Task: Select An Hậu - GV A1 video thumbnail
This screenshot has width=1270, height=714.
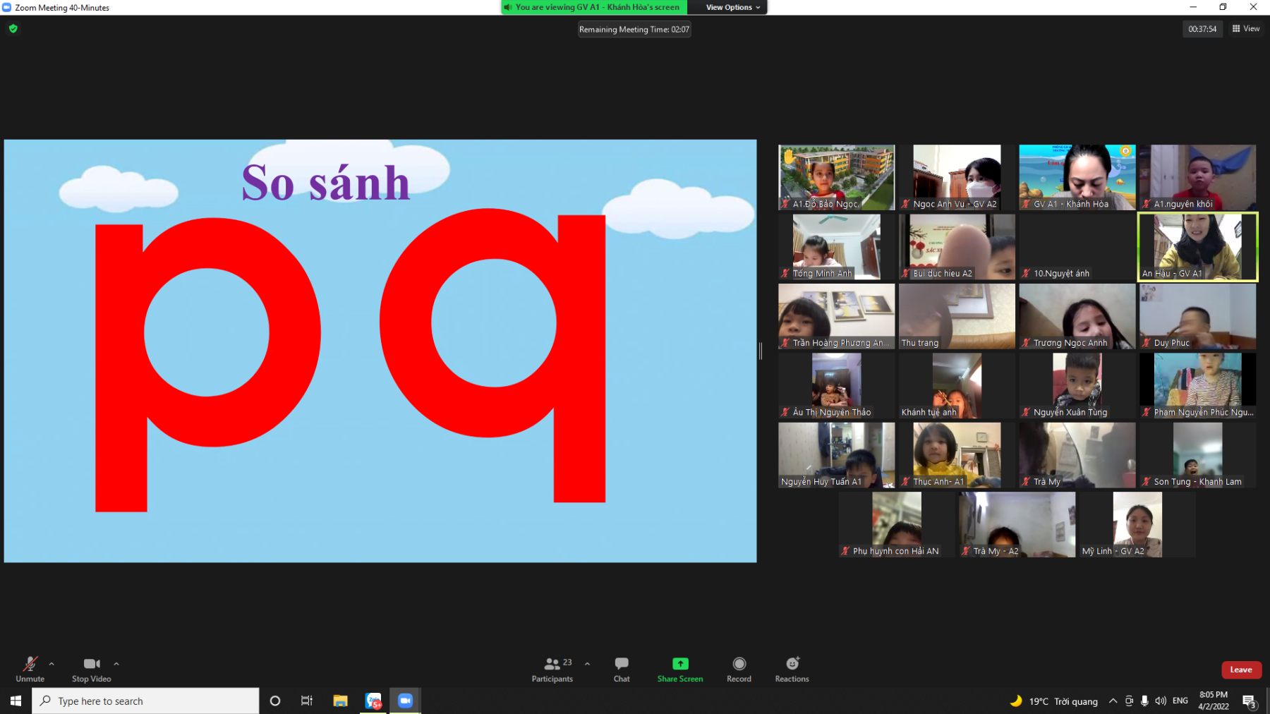Action: click(x=1197, y=247)
